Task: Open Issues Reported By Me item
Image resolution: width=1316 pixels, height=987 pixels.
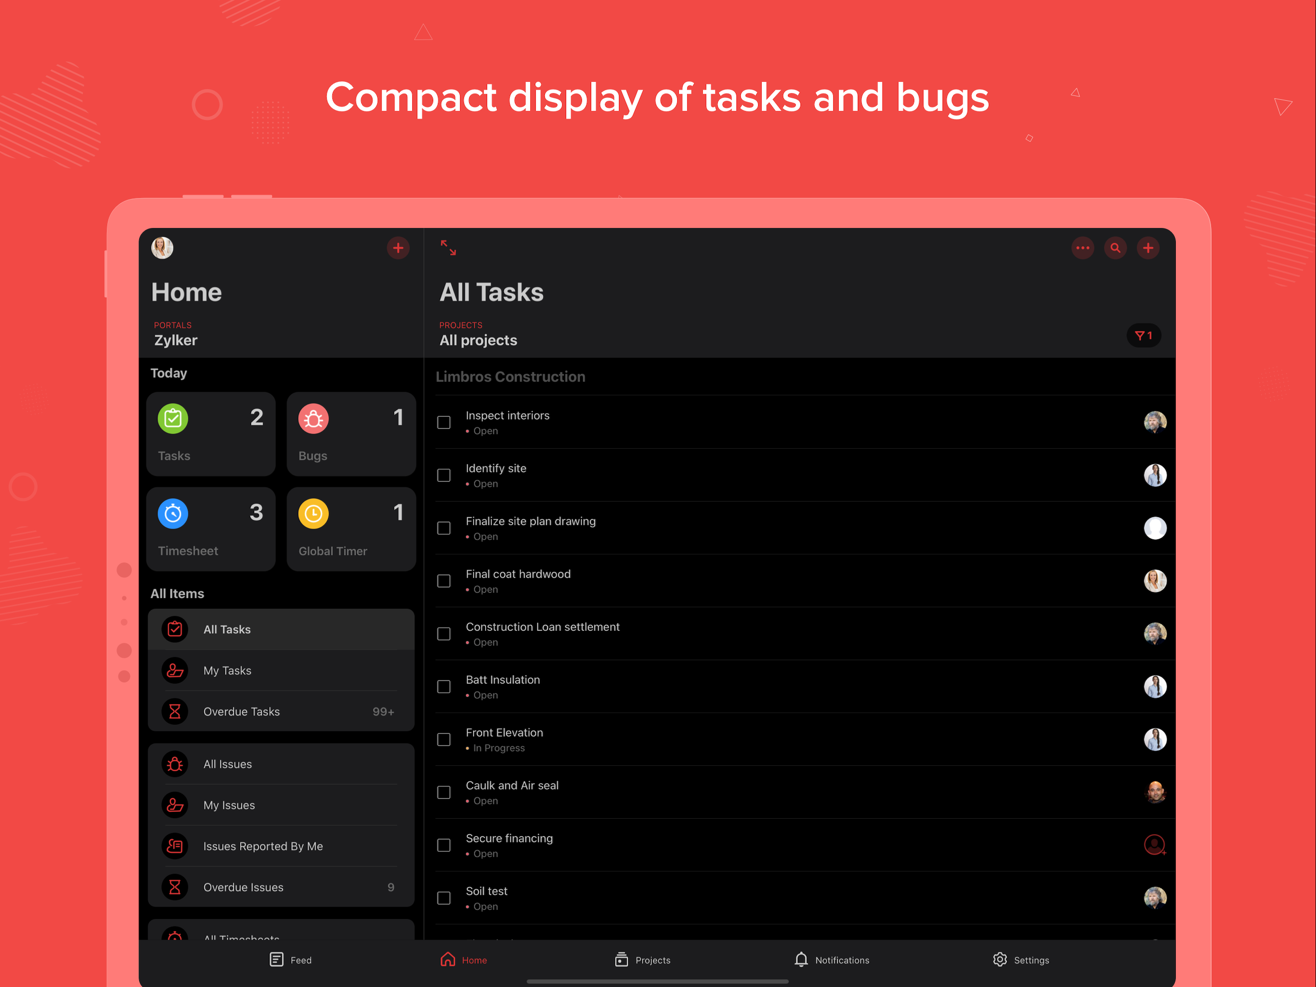Action: tap(281, 846)
